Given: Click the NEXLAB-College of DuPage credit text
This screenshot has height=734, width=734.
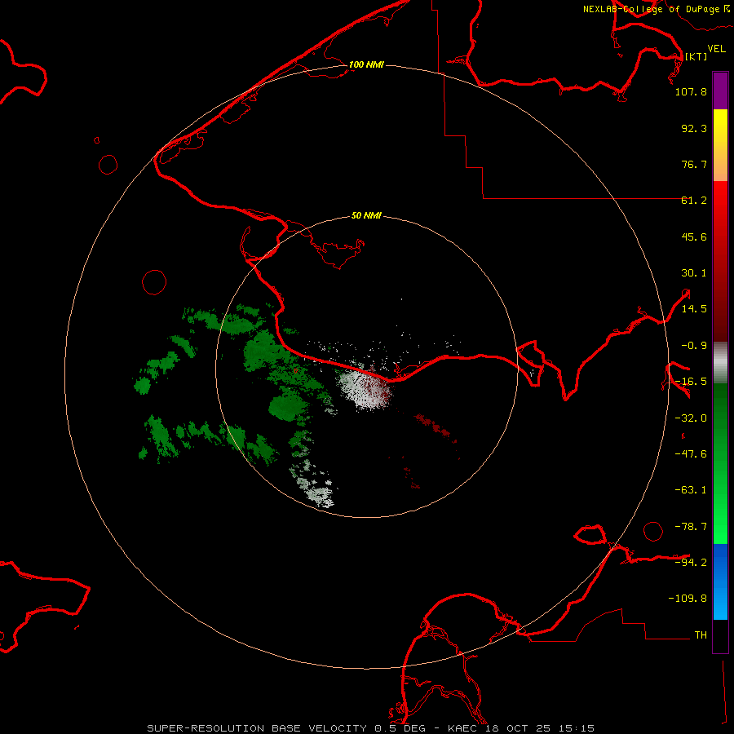Looking at the screenshot, I should tap(656, 9).
